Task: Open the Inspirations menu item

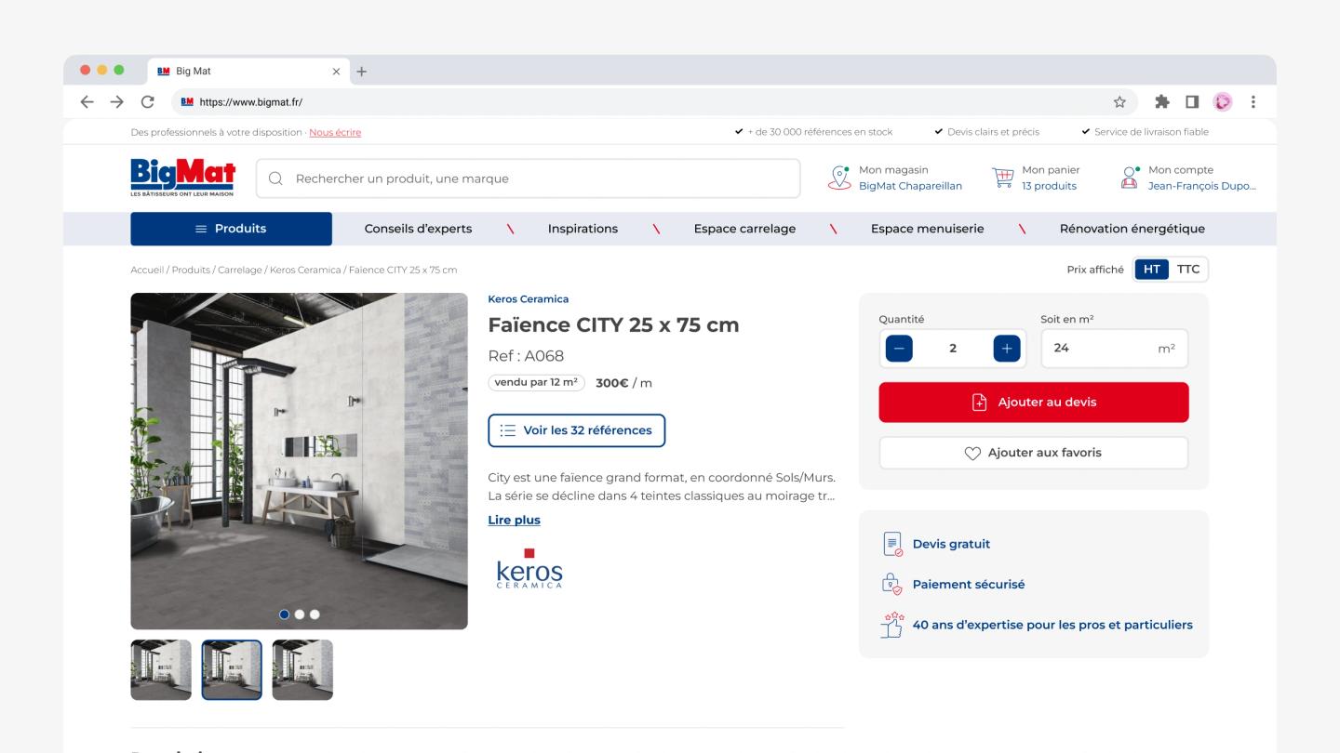Action: pyautogui.click(x=583, y=229)
